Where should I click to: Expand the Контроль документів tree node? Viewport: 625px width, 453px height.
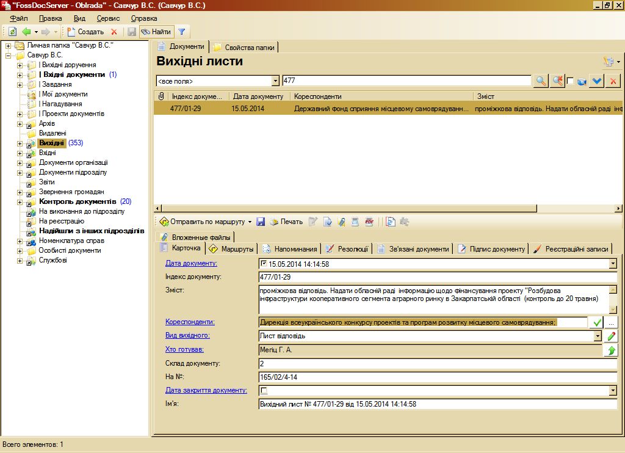[x=20, y=202]
